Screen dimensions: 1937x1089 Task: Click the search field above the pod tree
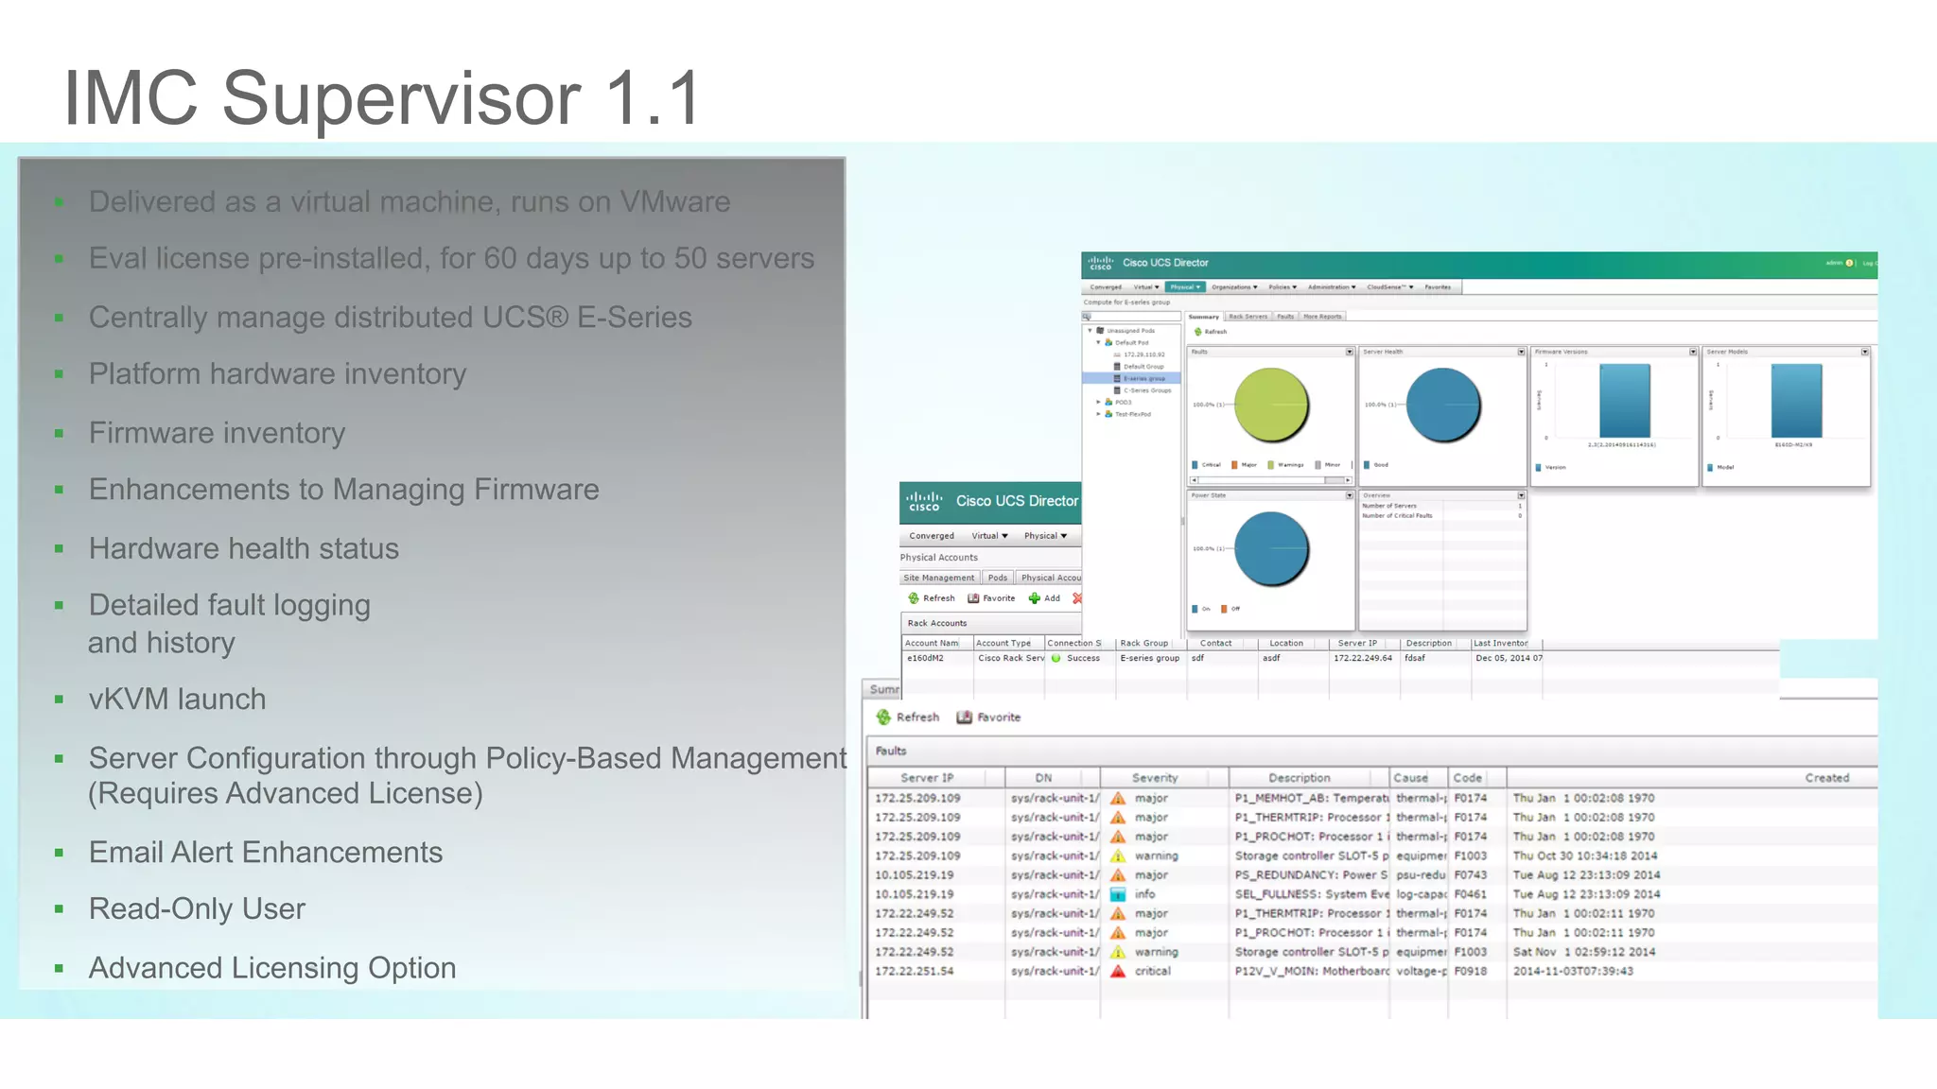click(x=1132, y=317)
